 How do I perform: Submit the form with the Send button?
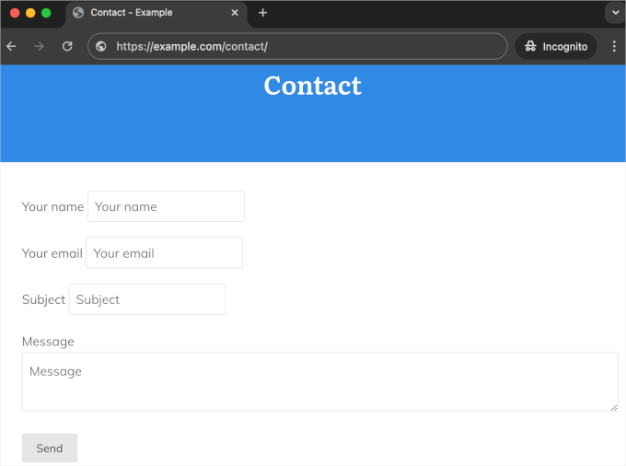(50, 448)
